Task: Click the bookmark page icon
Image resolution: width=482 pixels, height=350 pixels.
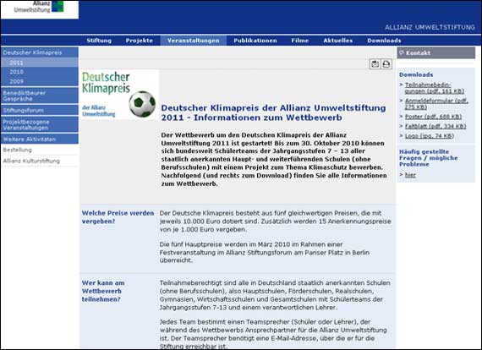Action: 375,64
